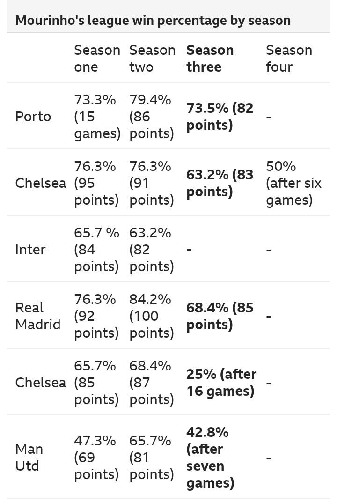Select the Season one column header

[x=97, y=58]
